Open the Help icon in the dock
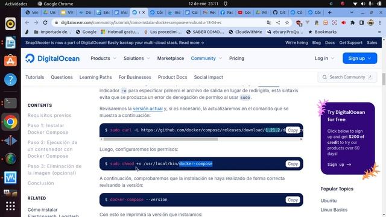 tap(10, 80)
